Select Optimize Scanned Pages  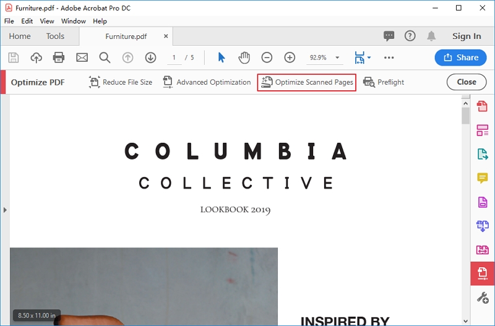tap(306, 82)
